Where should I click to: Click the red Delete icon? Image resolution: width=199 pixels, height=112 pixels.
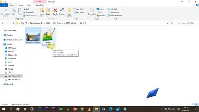tap(55, 10)
